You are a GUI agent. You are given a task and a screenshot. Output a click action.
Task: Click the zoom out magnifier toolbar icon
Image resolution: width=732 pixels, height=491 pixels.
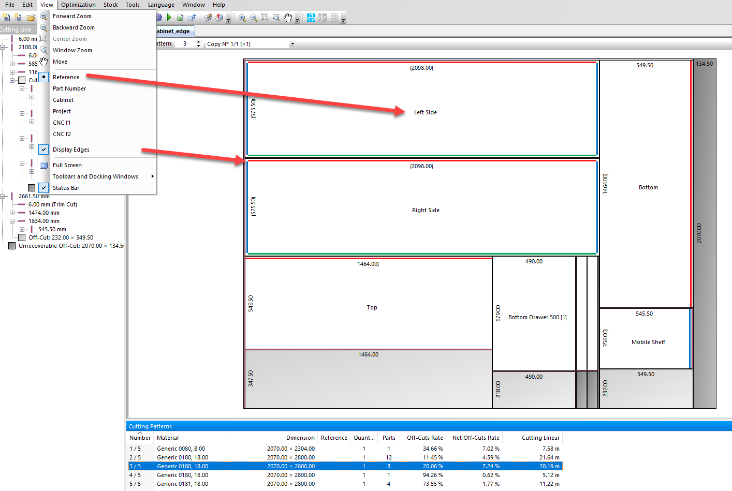pyautogui.click(x=254, y=18)
